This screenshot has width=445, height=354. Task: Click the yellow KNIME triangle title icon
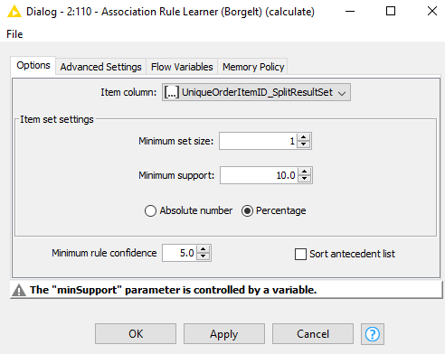click(x=14, y=12)
